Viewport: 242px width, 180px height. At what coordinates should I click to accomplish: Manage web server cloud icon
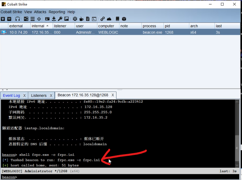click(x=109, y=19)
